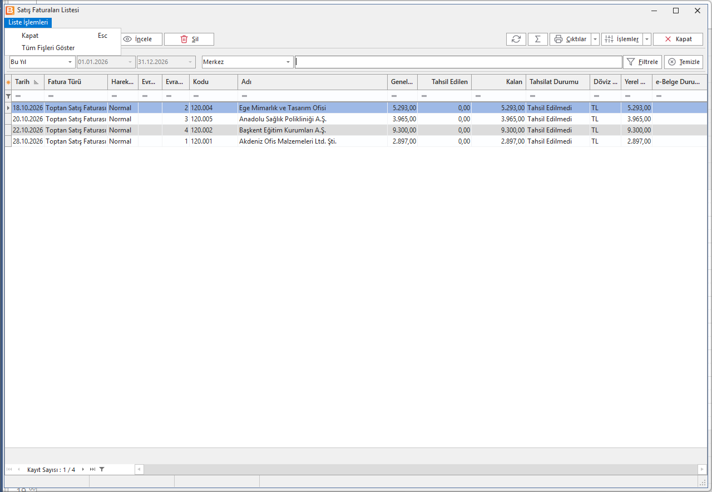
Task: Click the funnel icon in record navigator
Action: pos(102,469)
